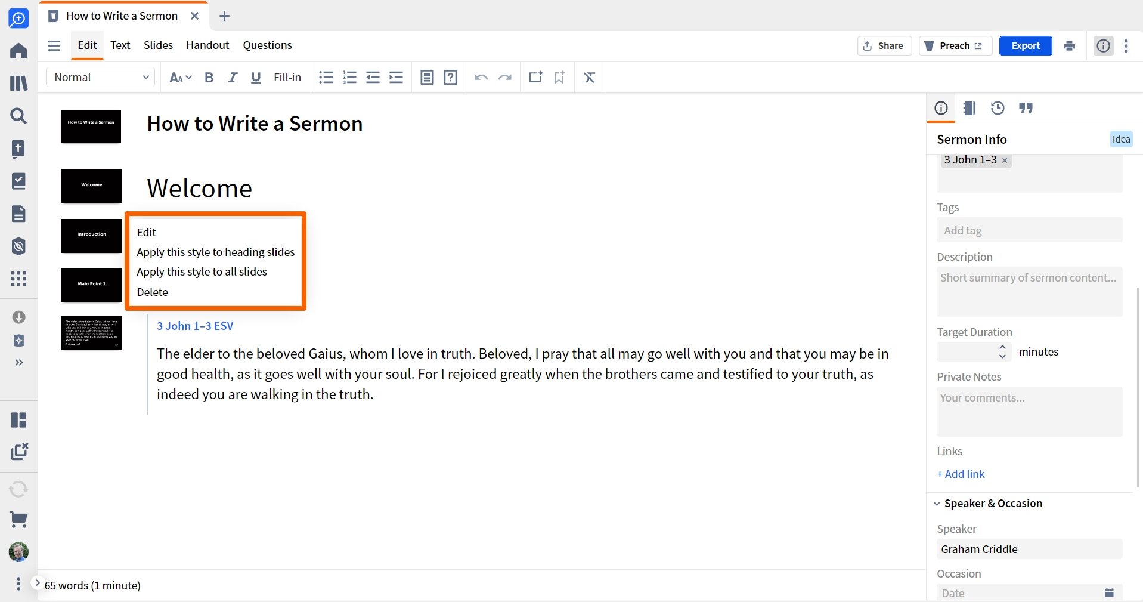Insert a numbered list
Screen dimensions: 1143x602
pyautogui.click(x=349, y=77)
